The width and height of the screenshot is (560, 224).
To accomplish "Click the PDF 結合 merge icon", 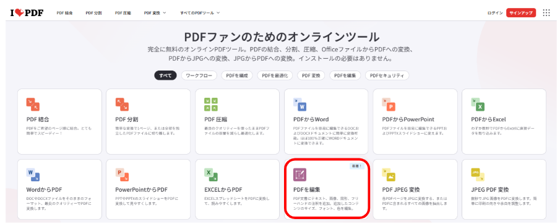I will pos(33,105).
